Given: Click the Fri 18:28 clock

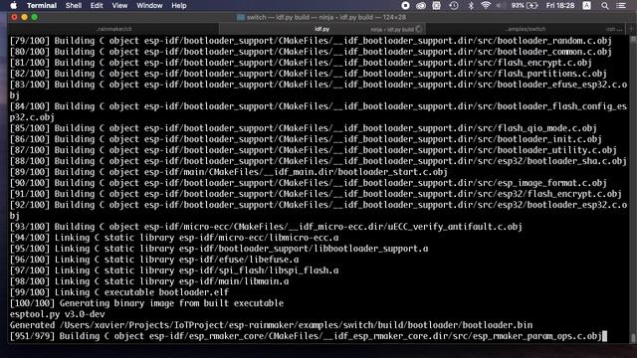Looking at the screenshot, I should click(560, 5).
